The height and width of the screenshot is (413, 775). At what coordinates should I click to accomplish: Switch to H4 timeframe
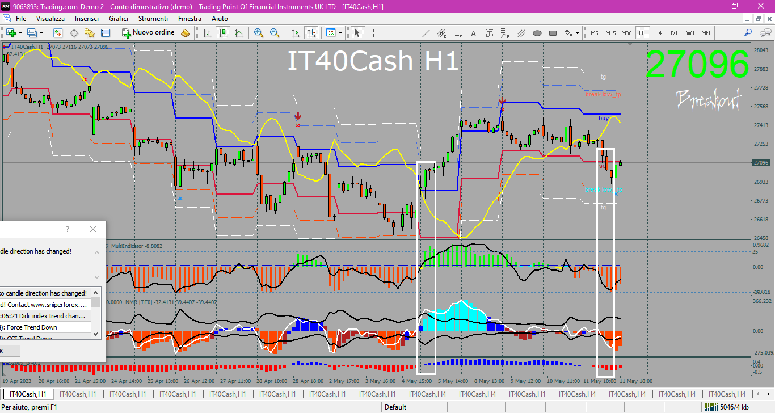pyautogui.click(x=658, y=33)
